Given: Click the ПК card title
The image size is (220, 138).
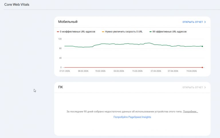Looking at the screenshot, I should click(x=60, y=87).
